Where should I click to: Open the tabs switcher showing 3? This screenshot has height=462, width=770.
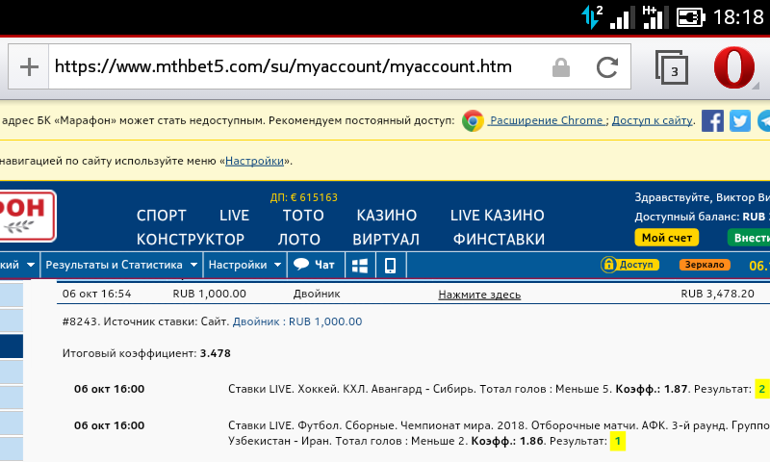pos(671,67)
